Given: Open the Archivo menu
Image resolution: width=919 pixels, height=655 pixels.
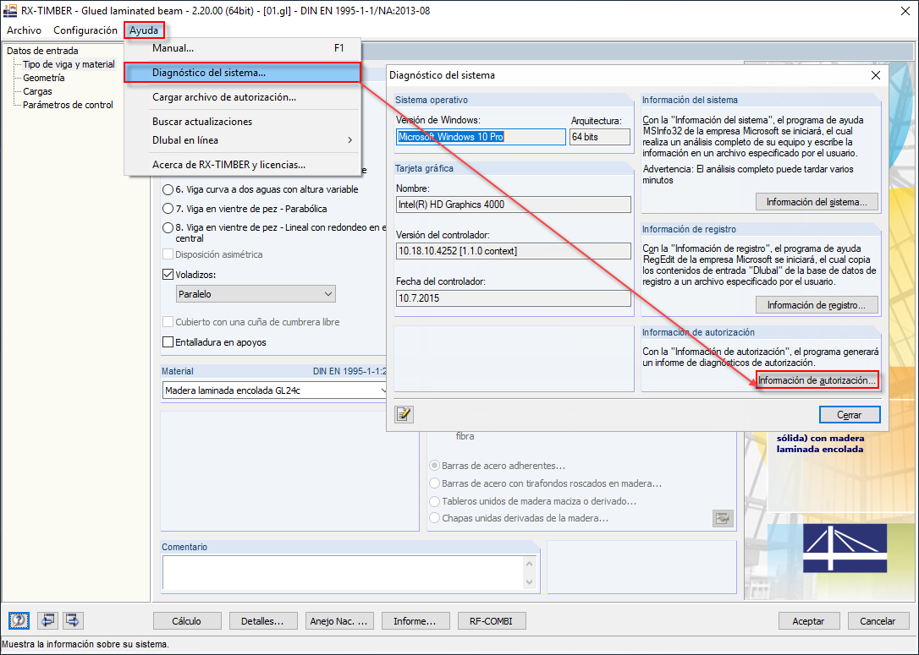Looking at the screenshot, I should (x=24, y=30).
